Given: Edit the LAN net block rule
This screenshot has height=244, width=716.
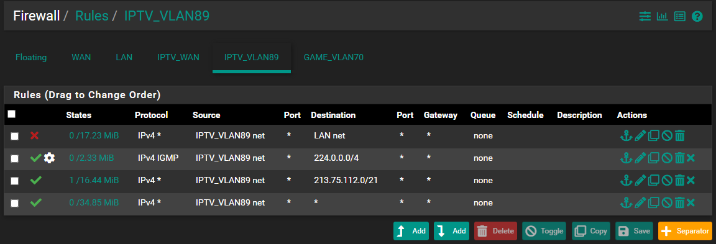Looking at the screenshot, I should [641, 135].
